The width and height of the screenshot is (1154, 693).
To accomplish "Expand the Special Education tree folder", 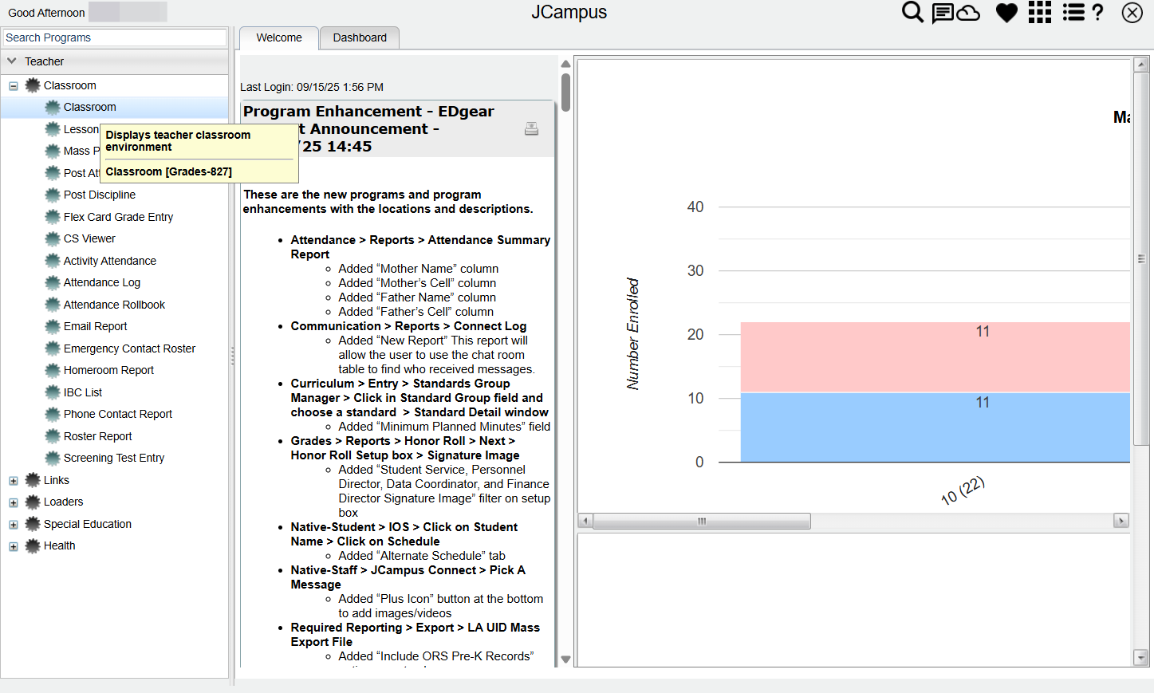I will [x=14, y=525].
